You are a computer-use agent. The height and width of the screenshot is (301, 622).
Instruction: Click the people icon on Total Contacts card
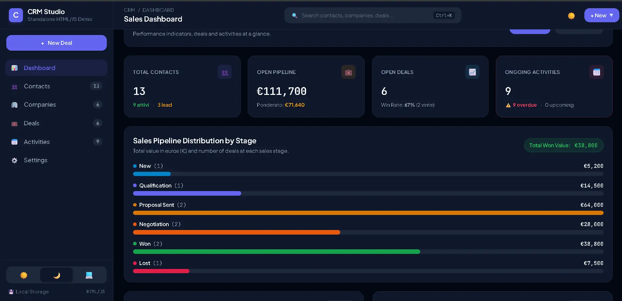click(x=225, y=72)
